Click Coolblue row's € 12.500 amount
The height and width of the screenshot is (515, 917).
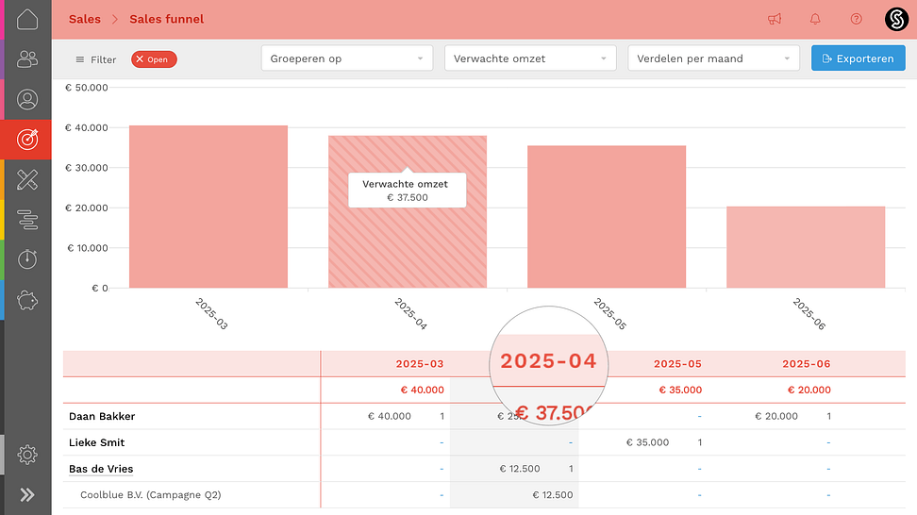click(x=553, y=495)
